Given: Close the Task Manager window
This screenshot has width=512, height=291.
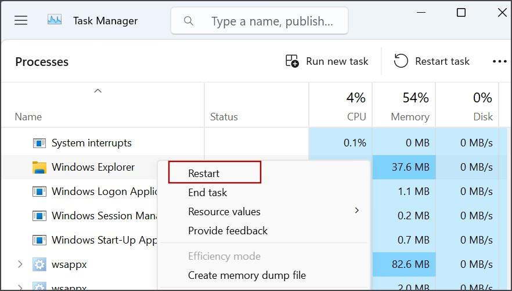Looking at the screenshot, I should click(x=502, y=12).
